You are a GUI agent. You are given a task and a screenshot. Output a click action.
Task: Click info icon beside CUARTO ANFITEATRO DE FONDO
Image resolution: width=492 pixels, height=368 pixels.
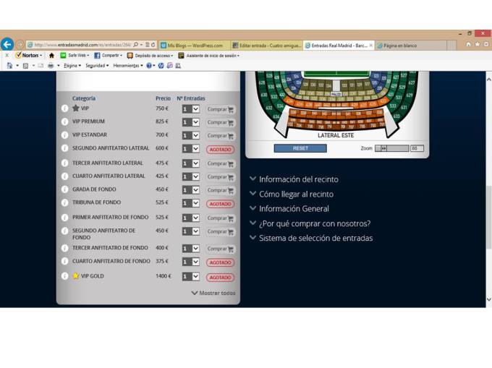64,261
